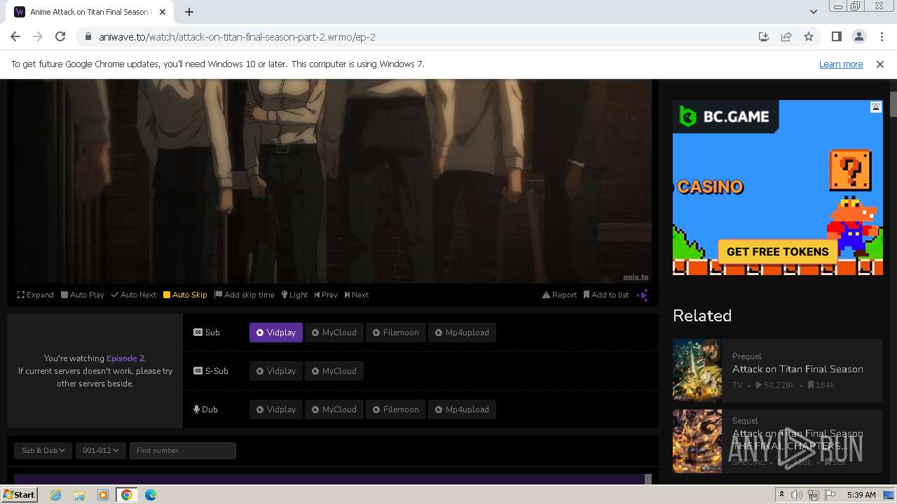
Task: Click the install app icon in address bar
Action: [x=764, y=36]
